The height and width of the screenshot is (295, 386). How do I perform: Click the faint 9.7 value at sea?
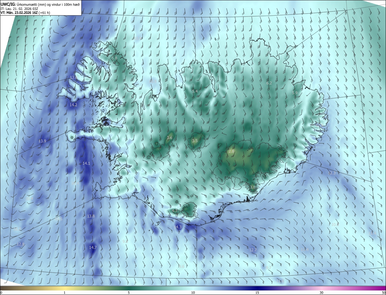point(268,268)
